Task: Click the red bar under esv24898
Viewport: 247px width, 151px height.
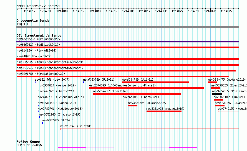Action: 128,59
